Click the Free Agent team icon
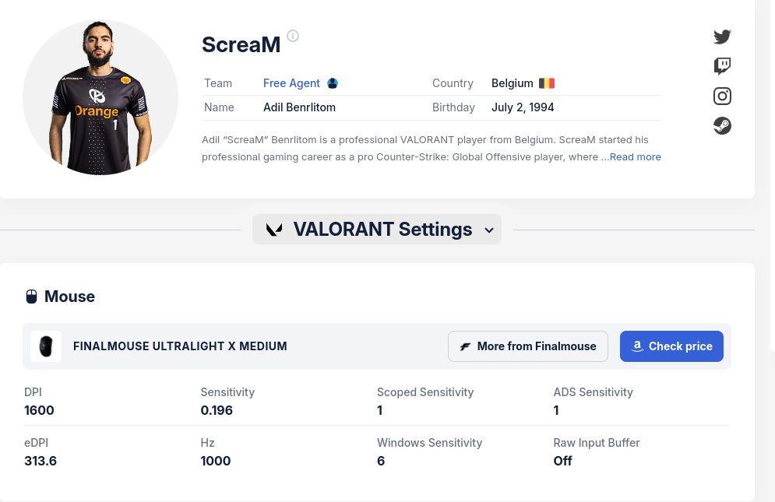The width and height of the screenshot is (775, 502). tap(333, 83)
